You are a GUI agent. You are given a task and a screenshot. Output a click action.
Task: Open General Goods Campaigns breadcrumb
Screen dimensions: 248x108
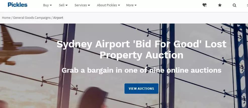pyautogui.click(x=32, y=18)
